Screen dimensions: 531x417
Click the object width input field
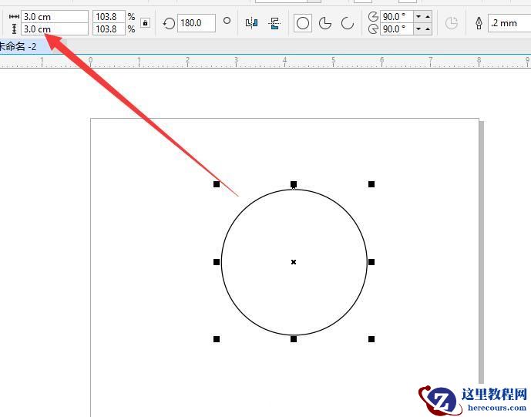pyautogui.click(x=54, y=16)
